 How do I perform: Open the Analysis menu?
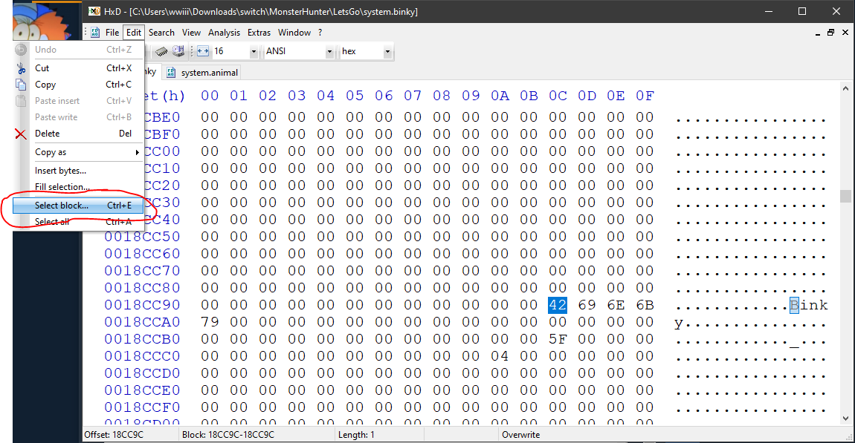coord(224,33)
